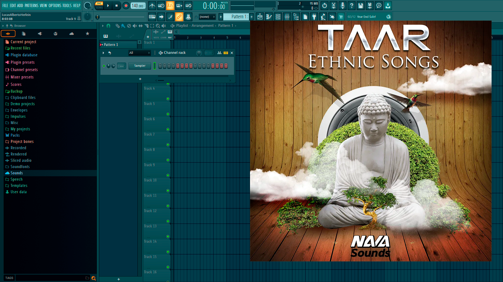
Task: Open the plugin picker plug icon
Action: coord(314,17)
